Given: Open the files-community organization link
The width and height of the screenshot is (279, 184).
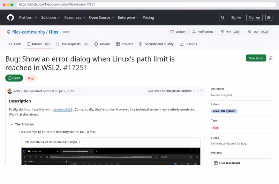Looking at the screenshot, I should click(x=29, y=32).
